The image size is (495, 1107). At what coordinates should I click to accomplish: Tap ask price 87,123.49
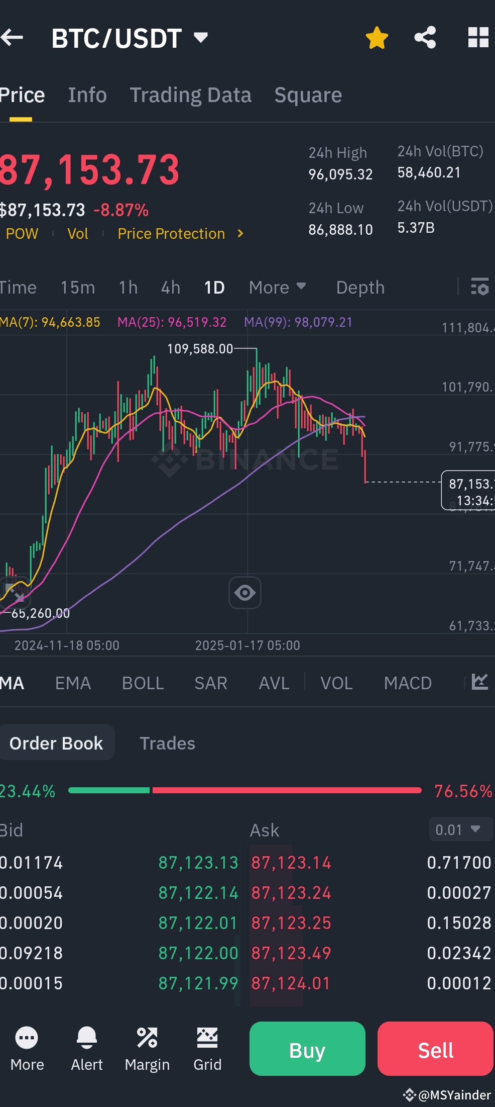291,953
